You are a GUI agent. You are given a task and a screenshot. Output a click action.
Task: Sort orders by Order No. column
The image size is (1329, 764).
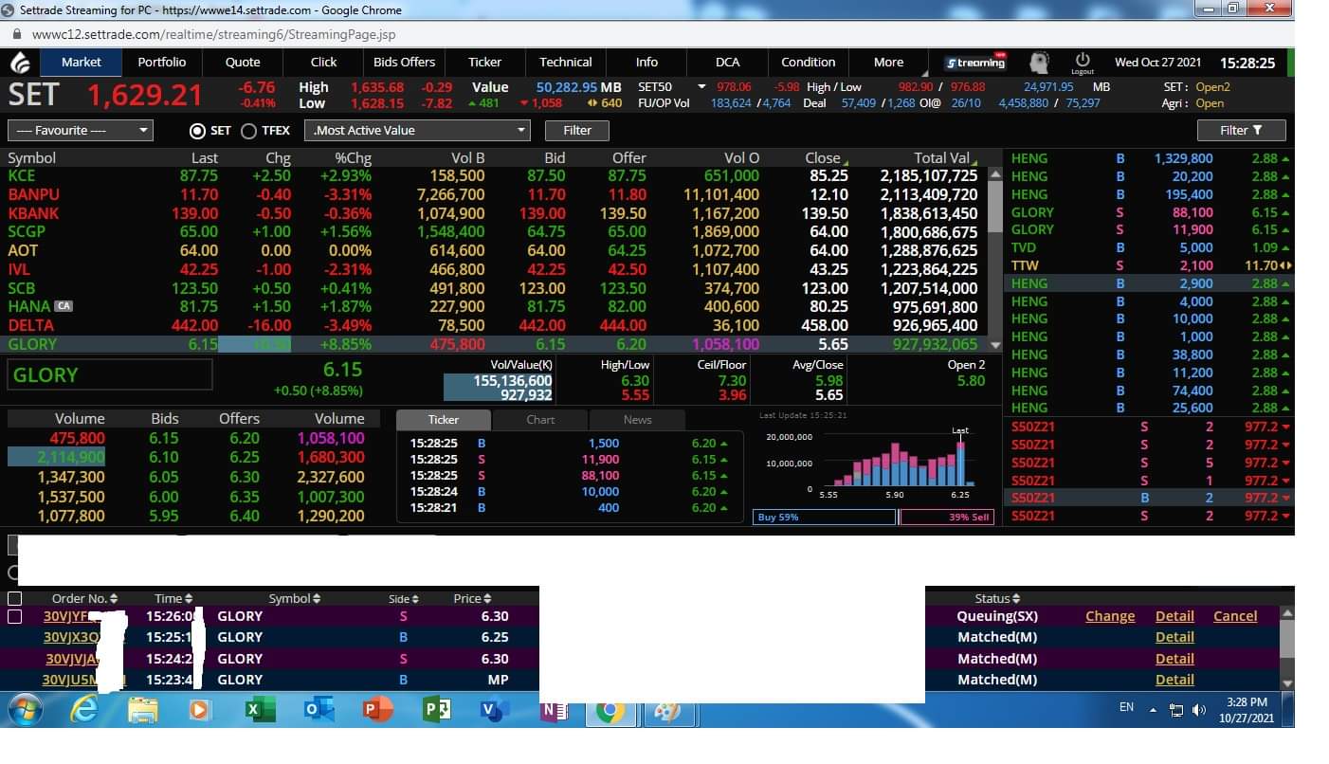[x=84, y=598]
